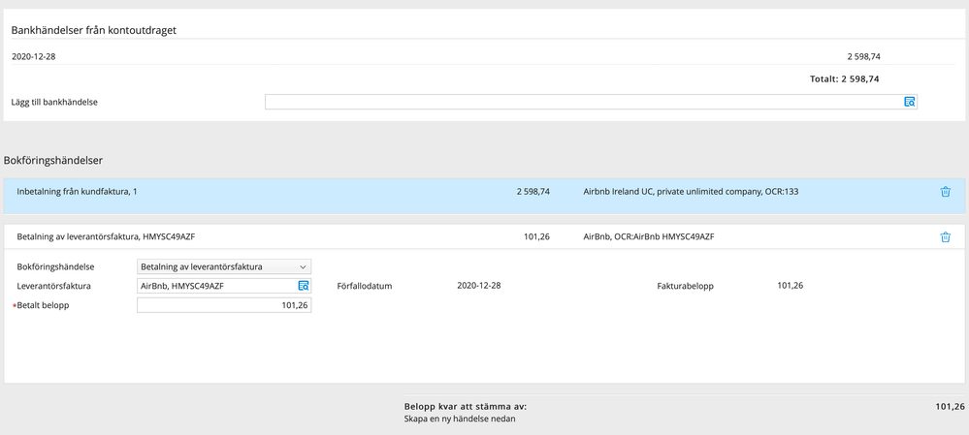The width and height of the screenshot is (969, 435).
Task: Click the Förfallodatum date value 2020-12-28
Action: click(x=478, y=286)
